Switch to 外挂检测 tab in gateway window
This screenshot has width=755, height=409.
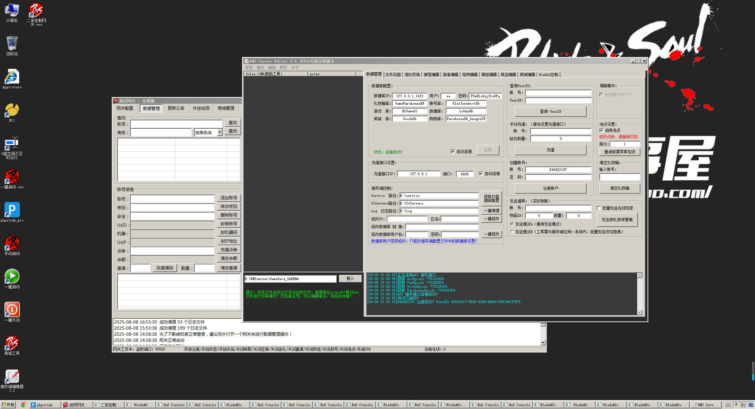[x=201, y=108]
